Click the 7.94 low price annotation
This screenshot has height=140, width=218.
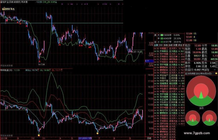(42, 64)
